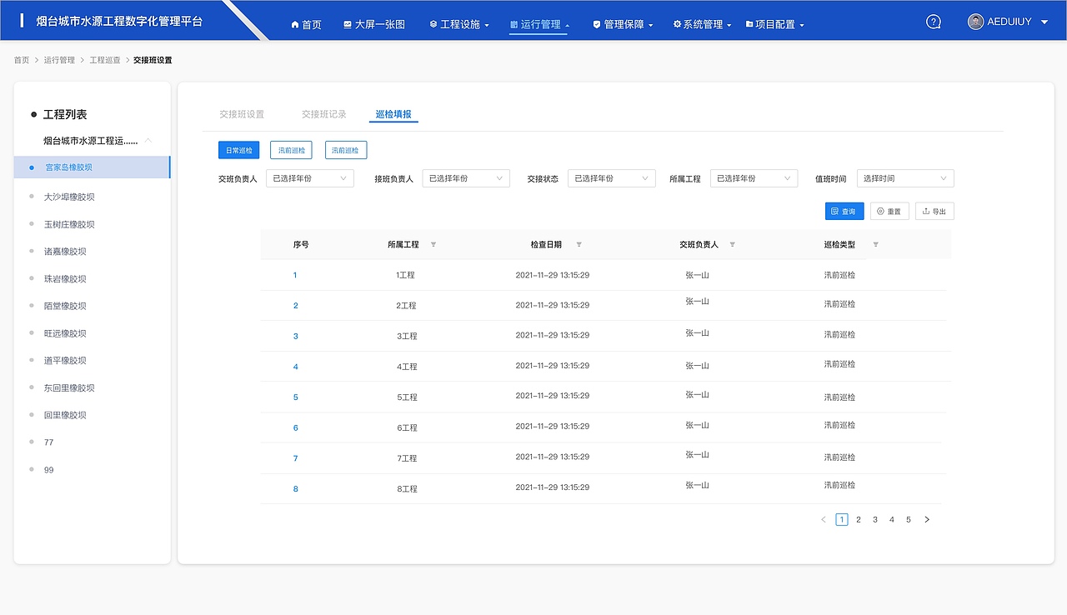1067x615 pixels.
Task: Open the 接班负责人 dropdown
Action: tap(466, 178)
